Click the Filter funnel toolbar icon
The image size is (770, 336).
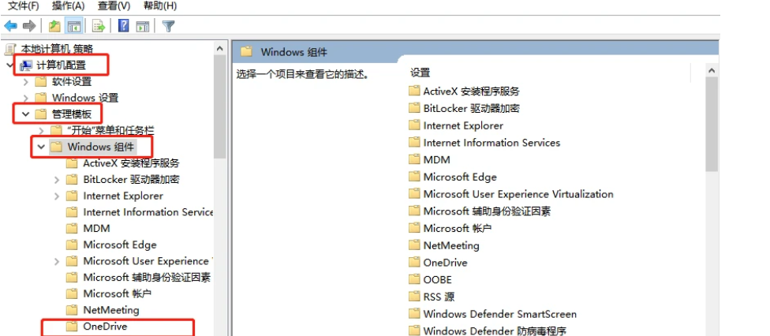point(169,26)
